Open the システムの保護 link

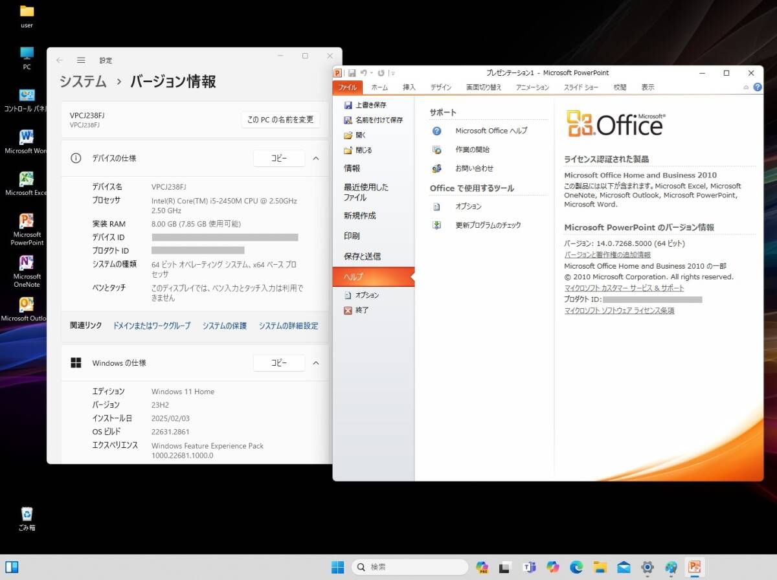(x=225, y=326)
